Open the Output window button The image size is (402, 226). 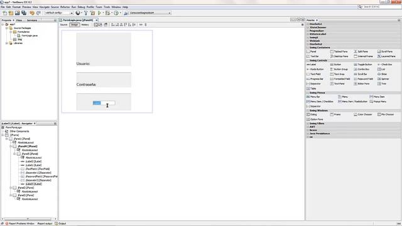click(x=60, y=223)
